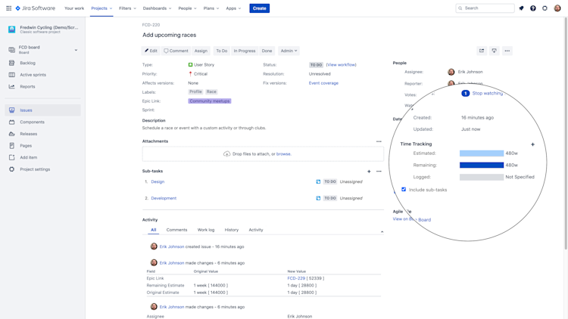The height and width of the screenshot is (319, 568).
Task: Expand the Dashboards dropdown menu
Action: click(x=157, y=8)
